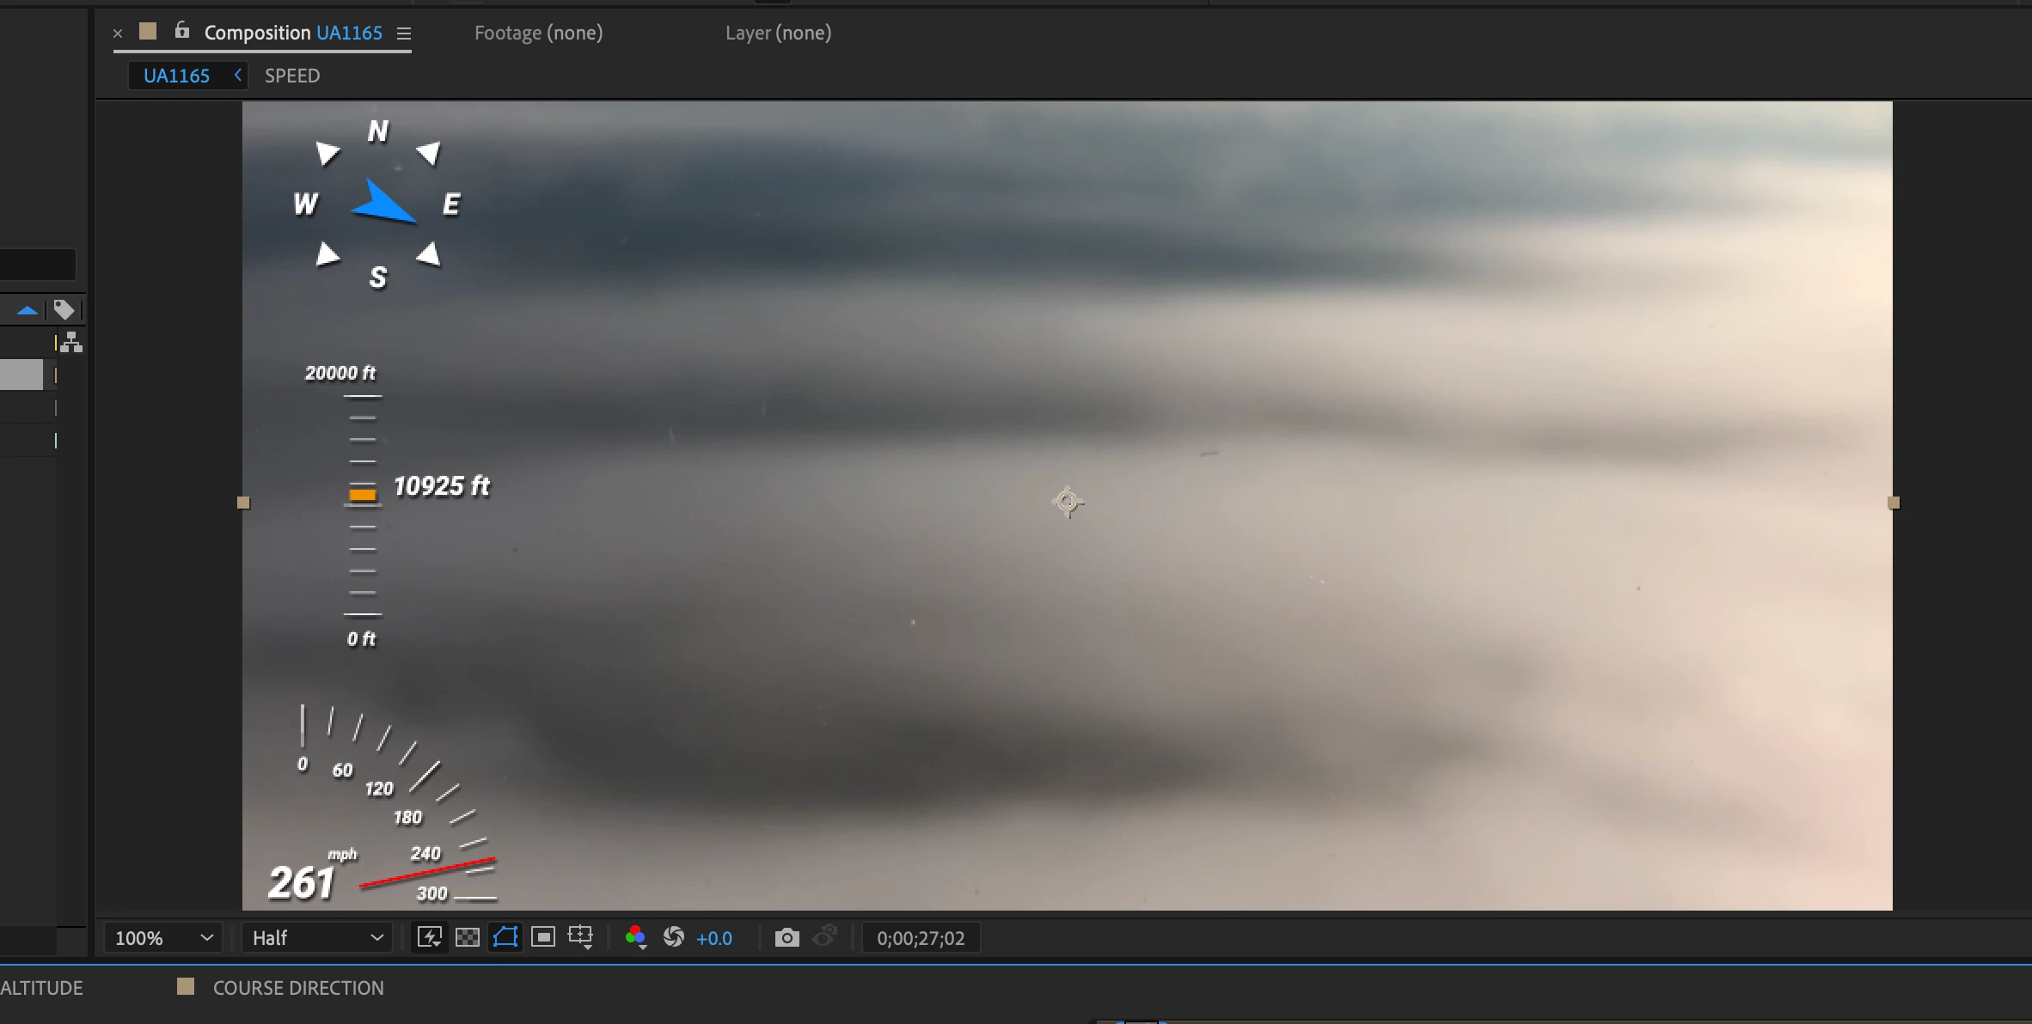The image size is (2032, 1024).
Task: Toggle the transparency grid checkerboard
Action: pyautogui.click(x=467, y=937)
